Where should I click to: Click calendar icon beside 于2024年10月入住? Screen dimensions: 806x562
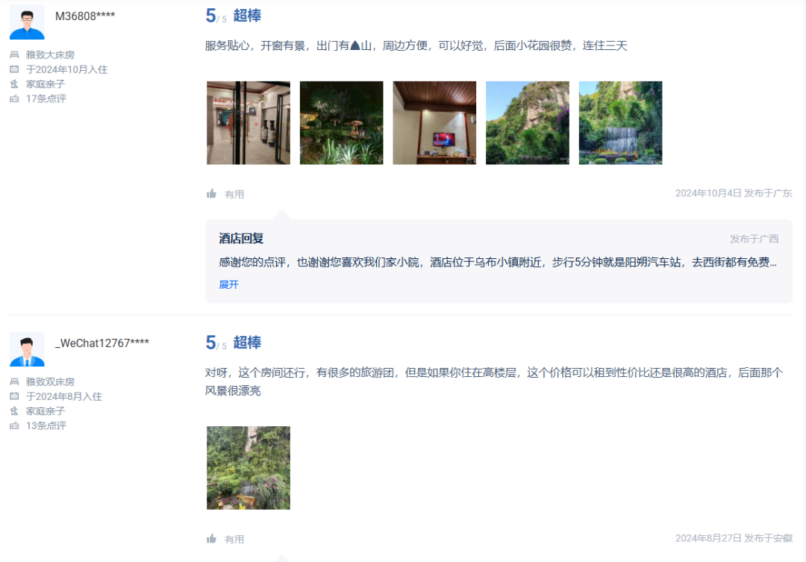[14, 69]
